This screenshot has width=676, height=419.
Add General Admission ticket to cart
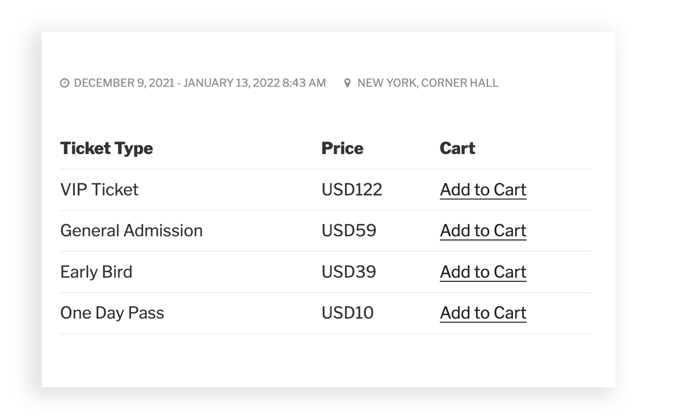pos(483,231)
